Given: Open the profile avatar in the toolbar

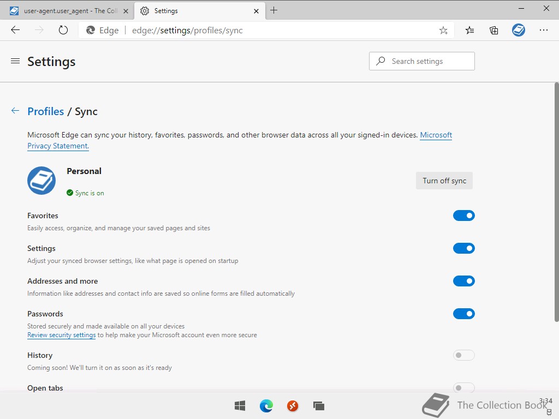Looking at the screenshot, I should 519,30.
